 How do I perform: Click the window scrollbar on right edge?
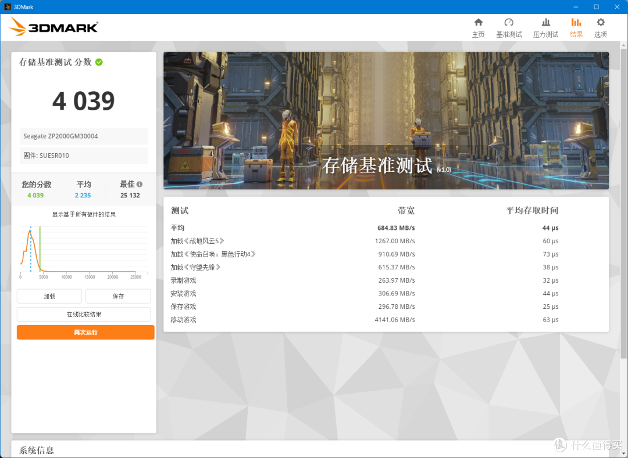click(x=623, y=204)
